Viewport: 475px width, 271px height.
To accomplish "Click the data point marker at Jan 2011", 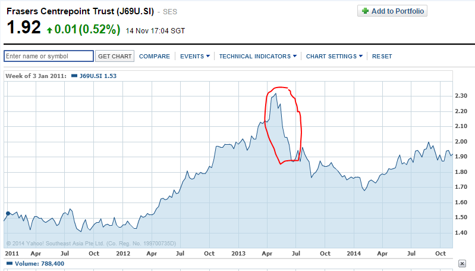I will (8, 213).
